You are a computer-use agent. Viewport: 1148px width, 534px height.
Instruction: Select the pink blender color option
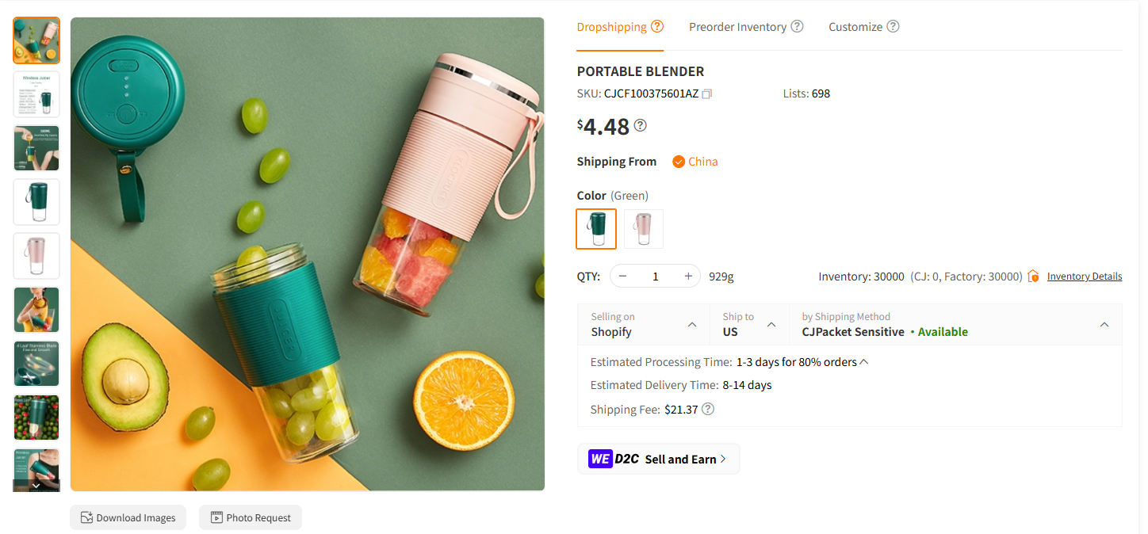coord(643,228)
